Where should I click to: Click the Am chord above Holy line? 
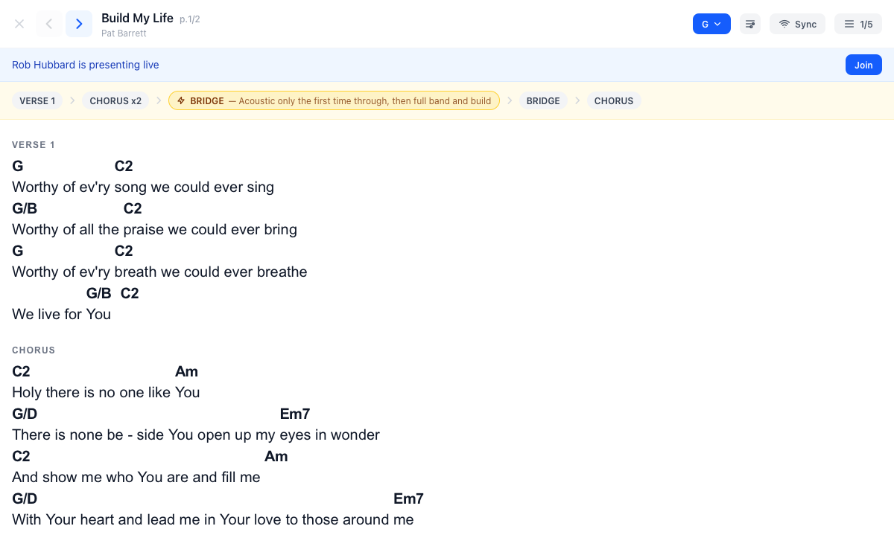[x=186, y=371]
